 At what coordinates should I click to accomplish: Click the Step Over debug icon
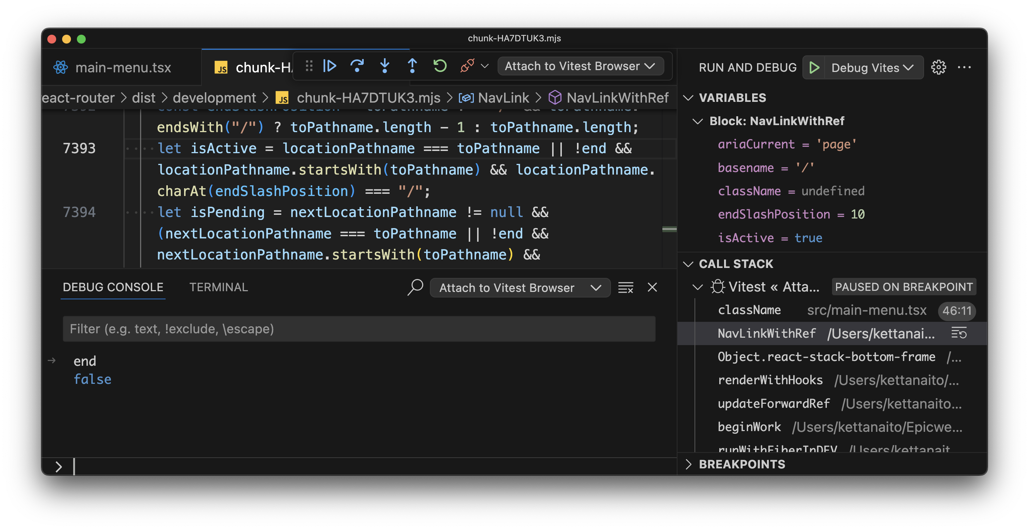click(357, 66)
